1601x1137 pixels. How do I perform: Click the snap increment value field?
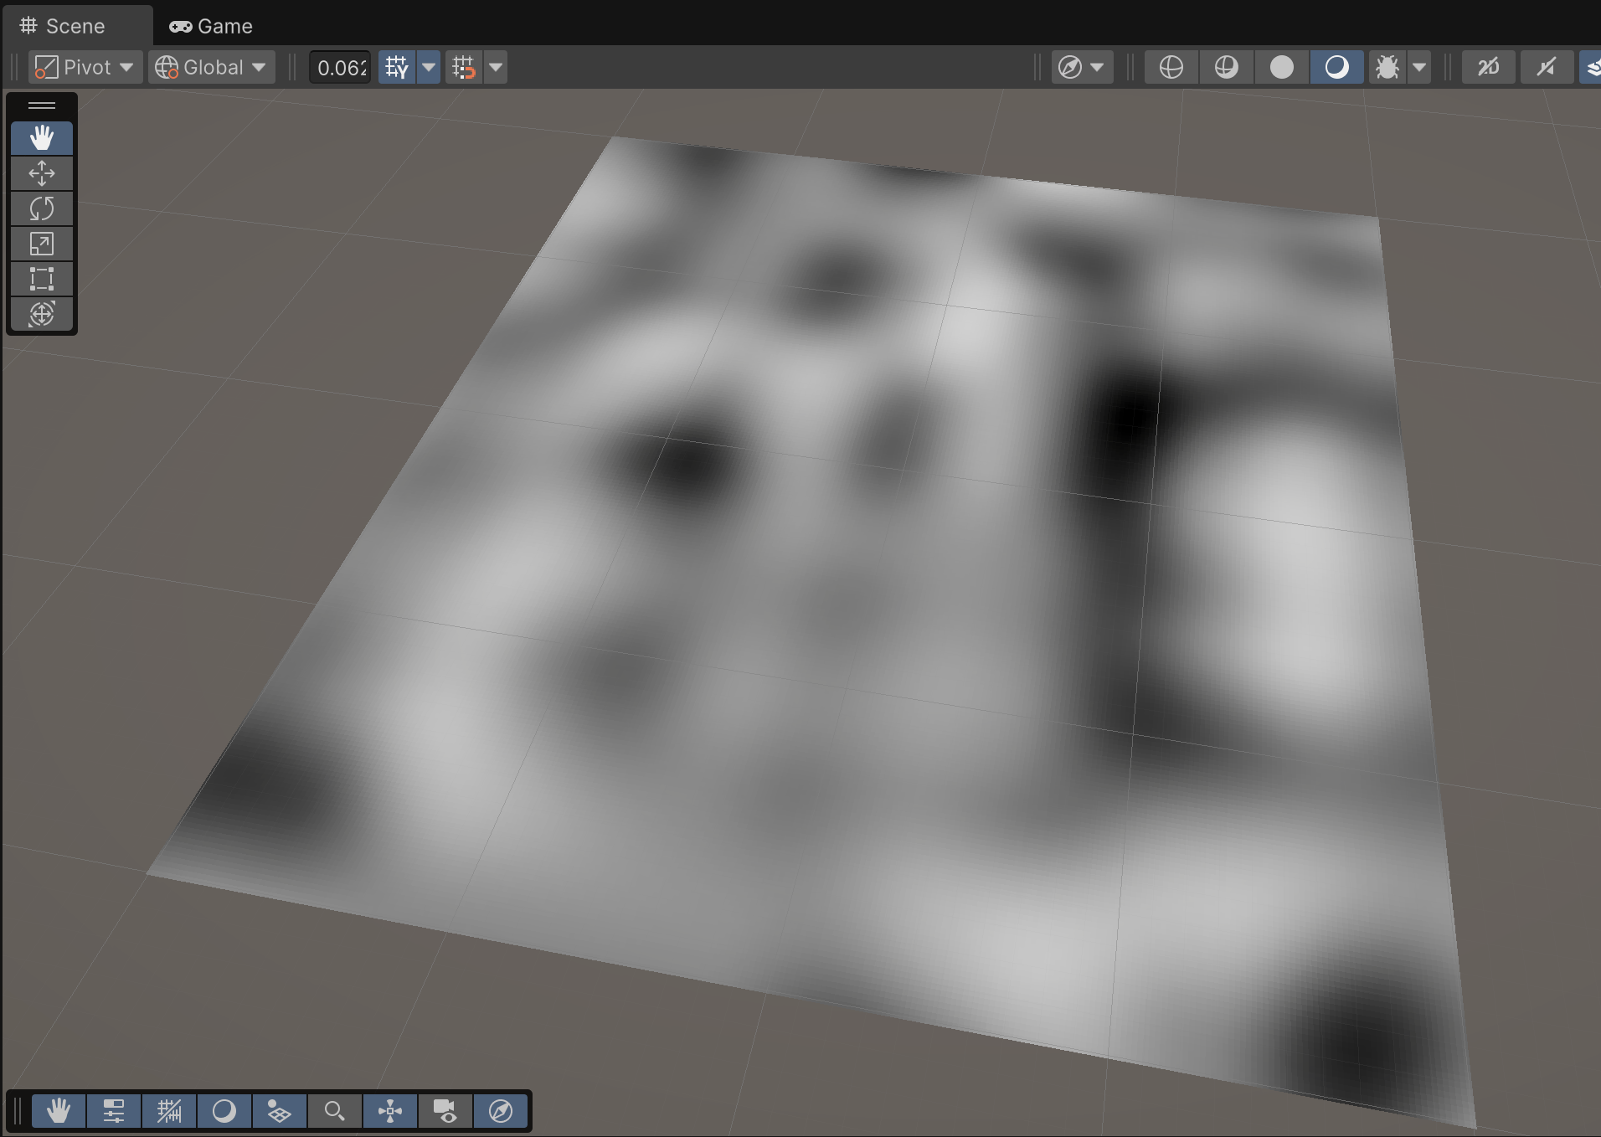(x=341, y=67)
